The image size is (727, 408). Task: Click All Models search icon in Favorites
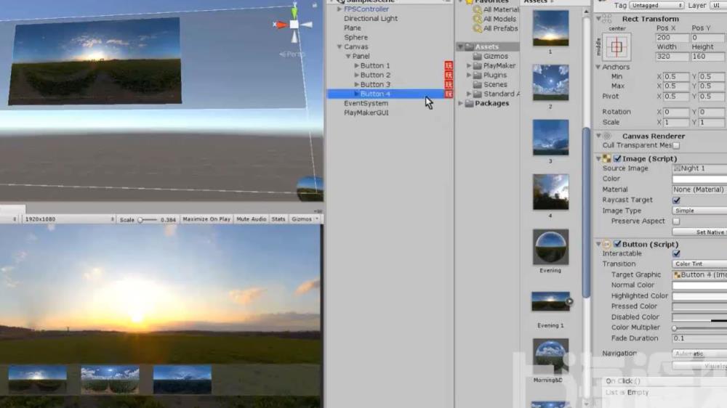click(477, 19)
